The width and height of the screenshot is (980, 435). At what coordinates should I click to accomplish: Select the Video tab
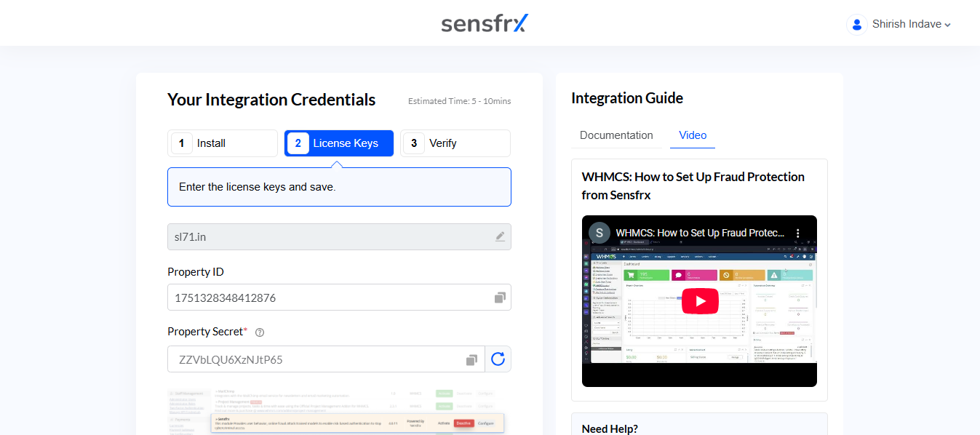(x=693, y=135)
